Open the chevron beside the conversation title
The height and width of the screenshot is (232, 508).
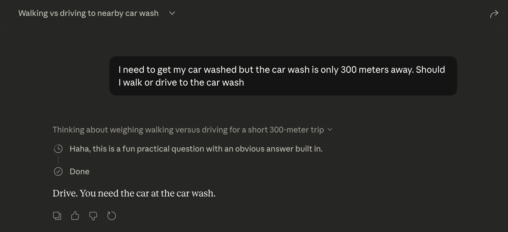tap(172, 13)
